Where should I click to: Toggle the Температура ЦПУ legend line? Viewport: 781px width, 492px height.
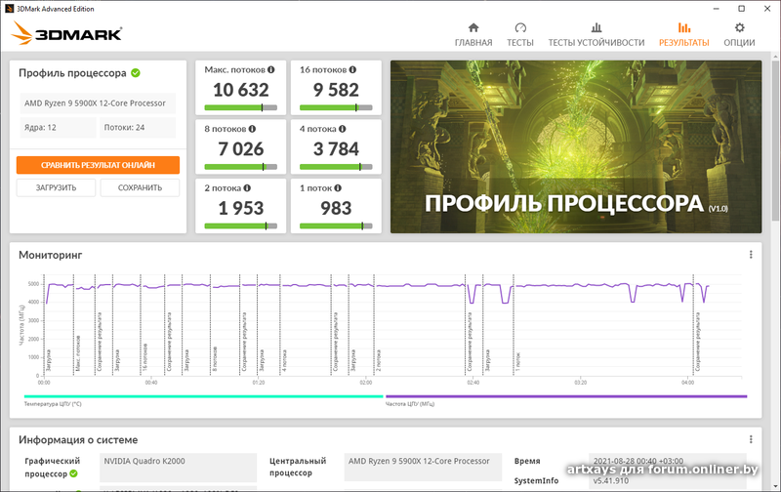click(x=195, y=397)
